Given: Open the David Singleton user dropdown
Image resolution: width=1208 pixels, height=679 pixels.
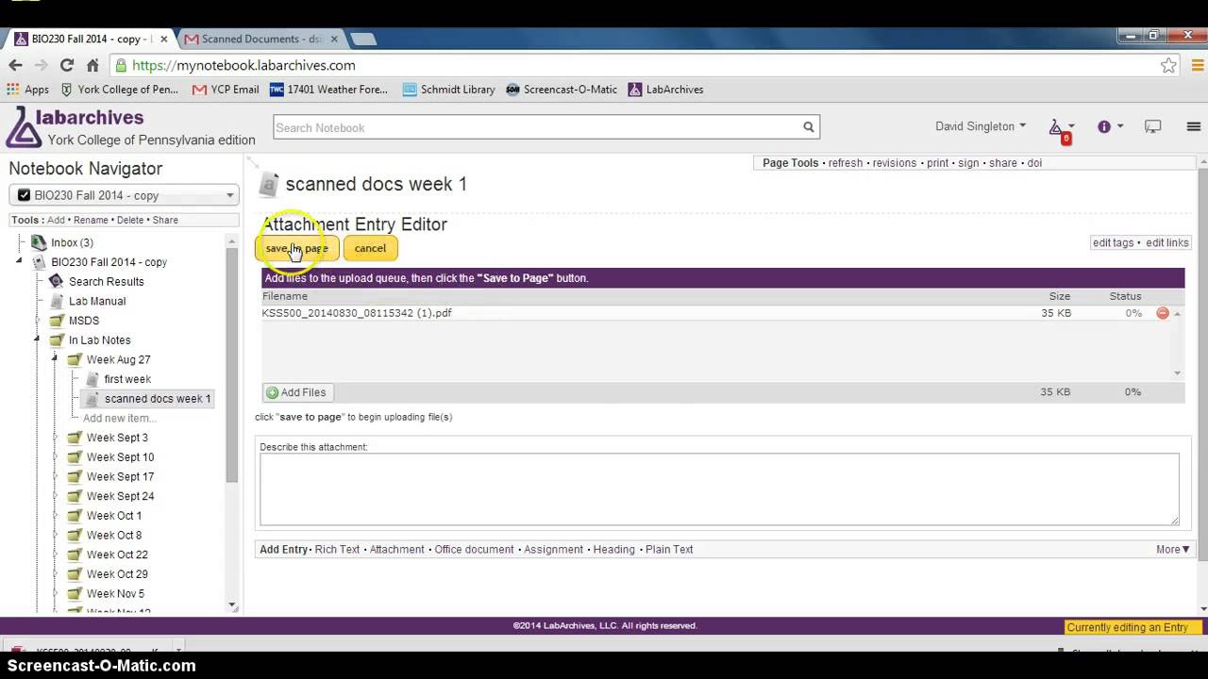Looking at the screenshot, I should (981, 126).
